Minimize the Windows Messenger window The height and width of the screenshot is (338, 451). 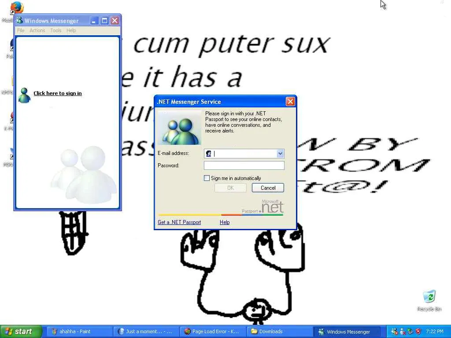coord(94,20)
